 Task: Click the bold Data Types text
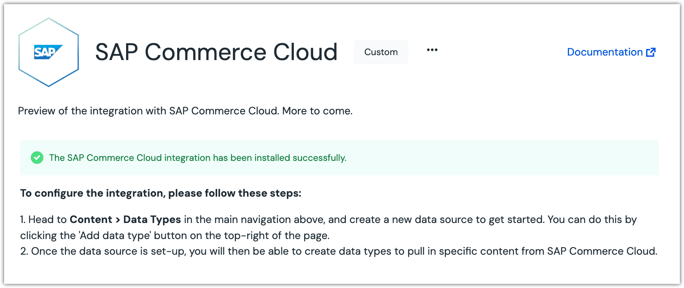[152, 220]
